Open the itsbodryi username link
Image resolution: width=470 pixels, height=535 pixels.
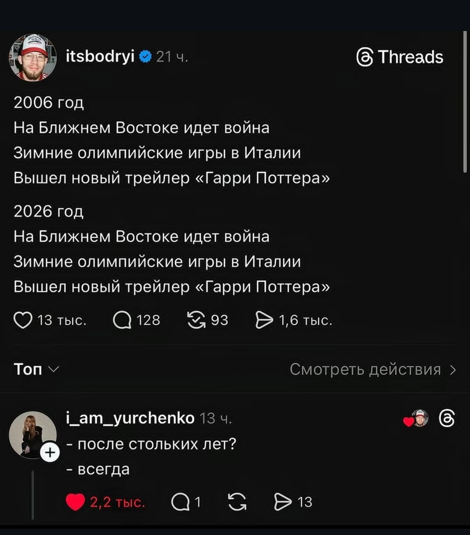coord(100,57)
